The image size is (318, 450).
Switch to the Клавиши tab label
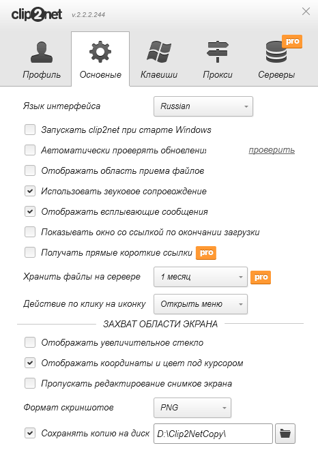(x=159, y=74)
